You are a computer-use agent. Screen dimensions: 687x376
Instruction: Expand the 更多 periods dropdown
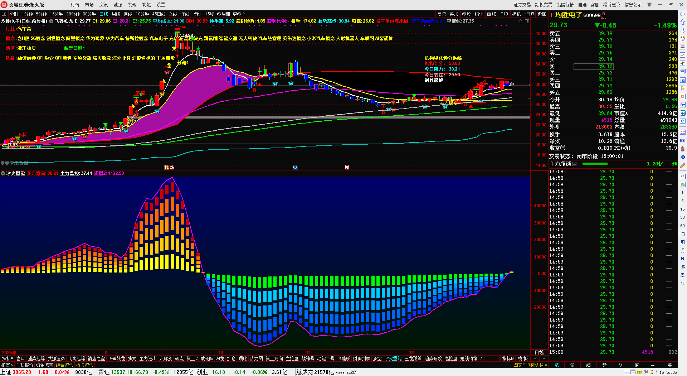point(239,14)
